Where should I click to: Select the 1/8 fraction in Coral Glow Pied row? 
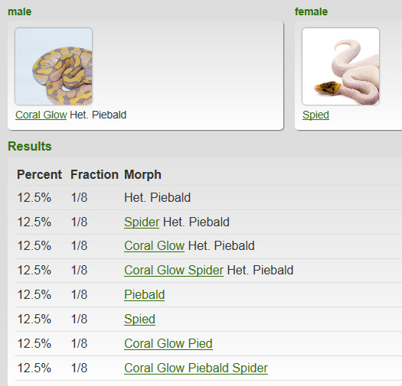click(79, 343)
